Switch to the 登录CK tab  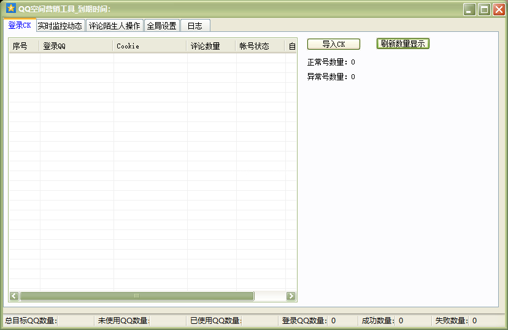pos(19,25)
